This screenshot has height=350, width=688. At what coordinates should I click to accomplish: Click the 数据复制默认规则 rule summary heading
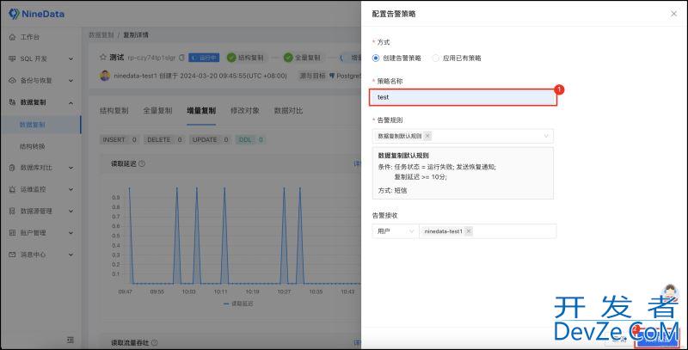(x=403, y=156)
